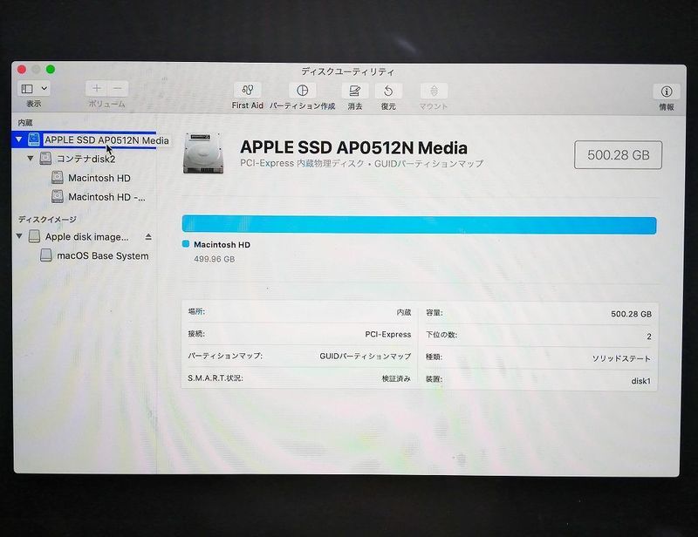This screenshot has width=698, height=537.
Task: Open the Partition (パーティション作成) tool
Action: (x=302, y=91)
